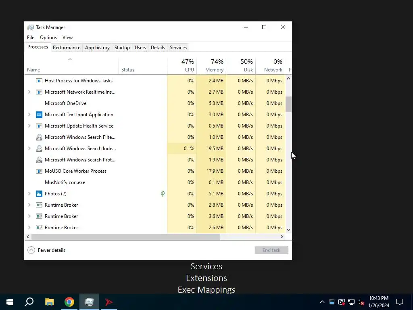Click the muted volume tray icon
Screen dimensions: 413x310
(x=361, y=302)
